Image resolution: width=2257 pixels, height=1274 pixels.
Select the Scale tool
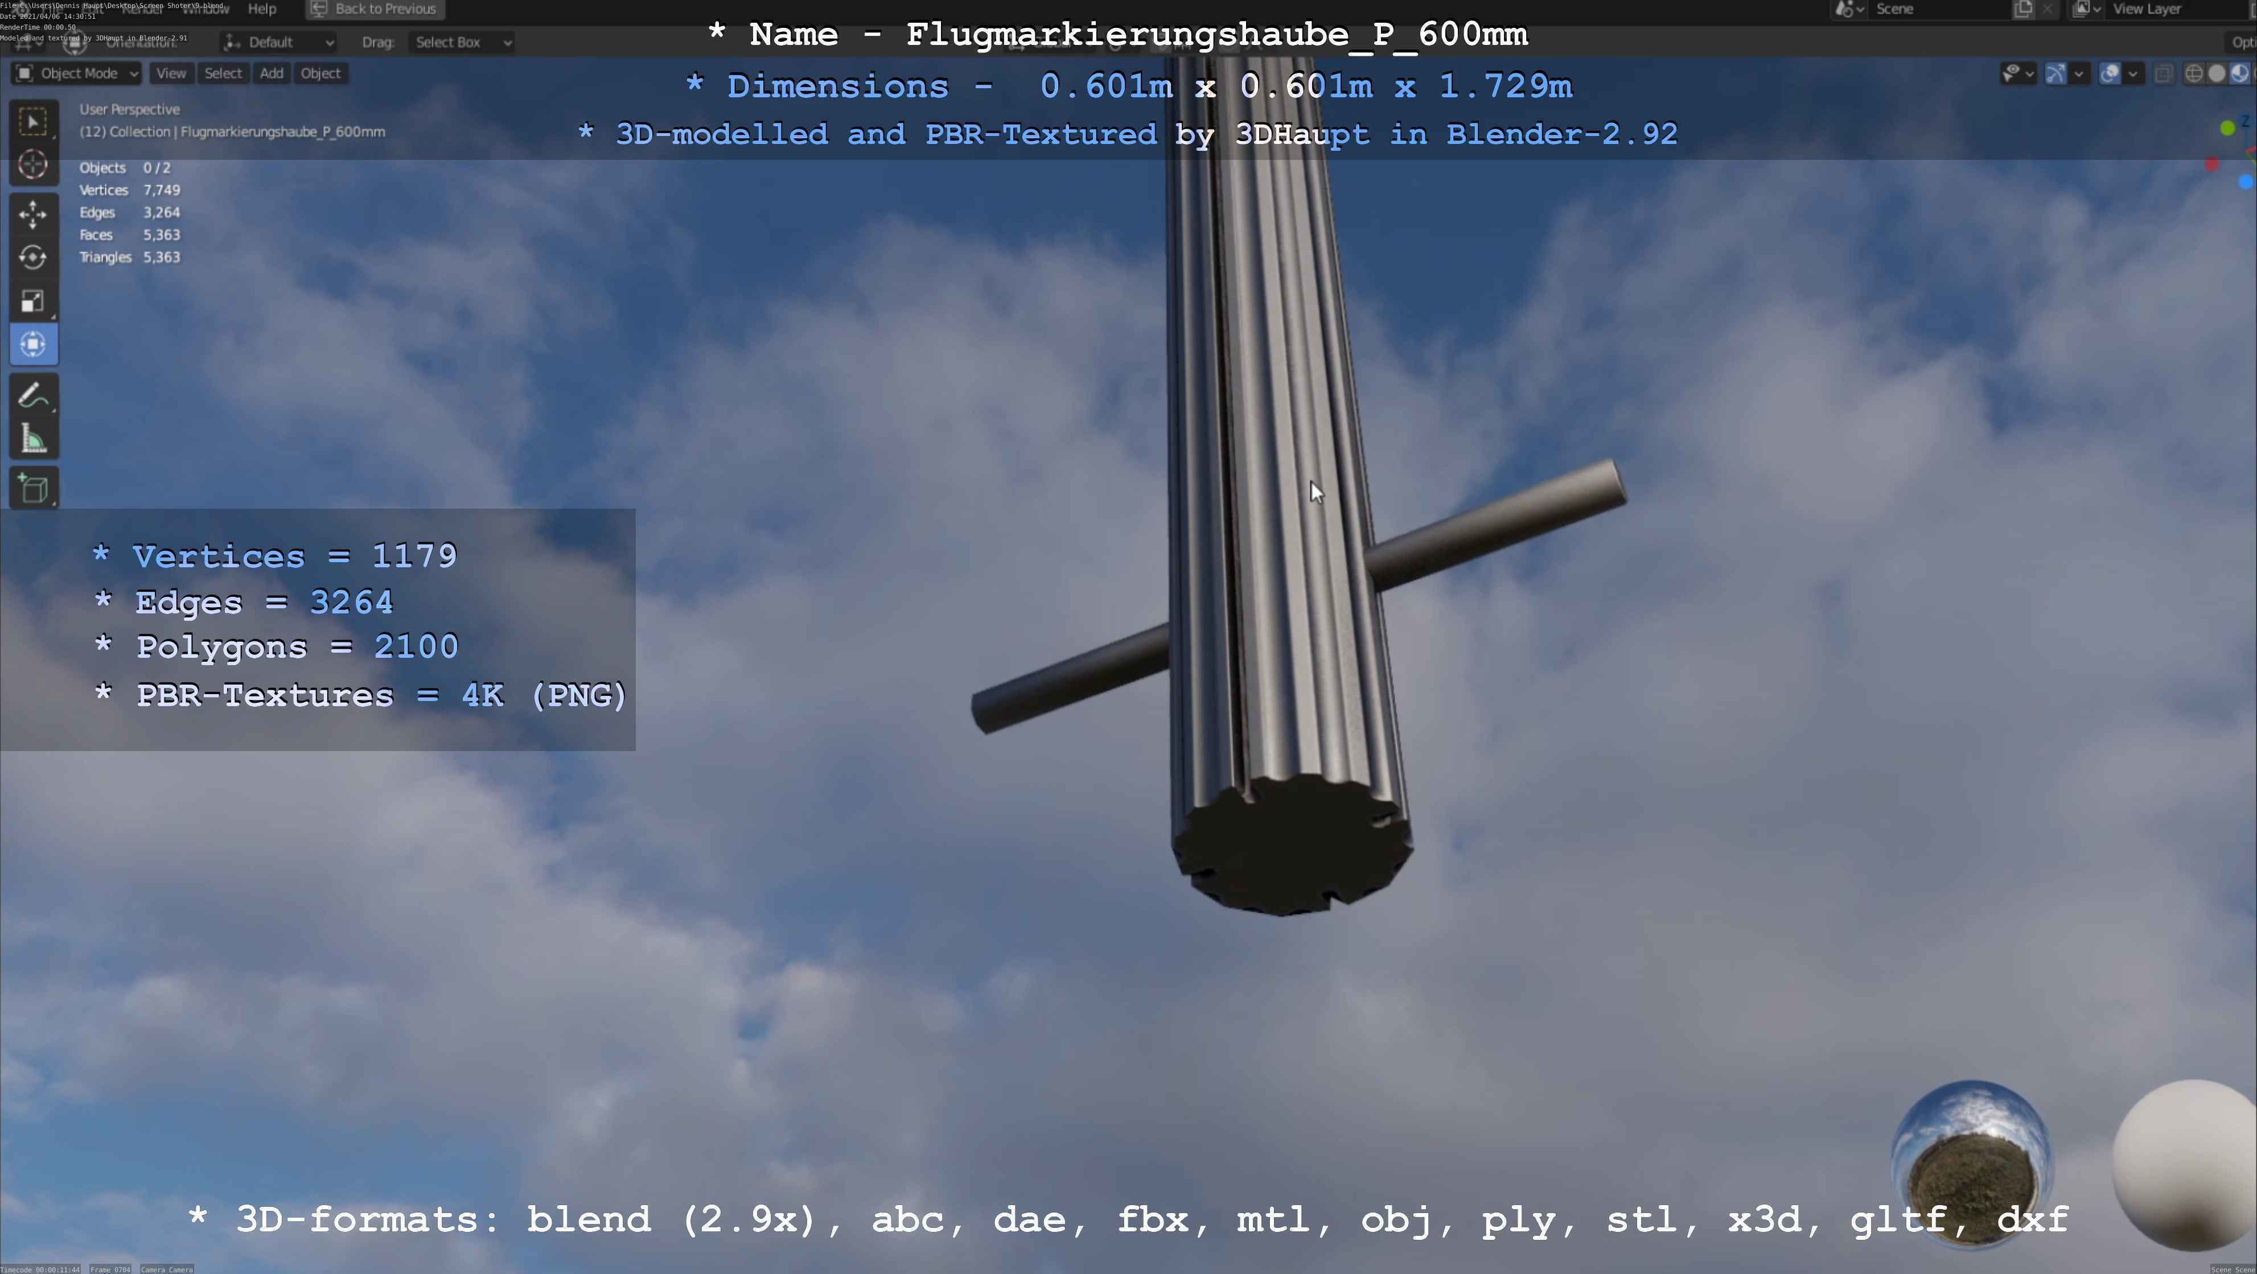(33, 301)
